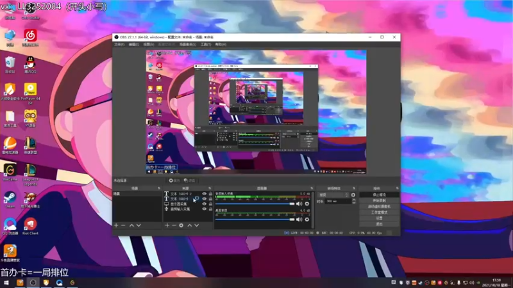This screenshot has height=288, width=513.
Task: Toggle visibility of Text (GDI+) source
Action: [x=204, y=198]
